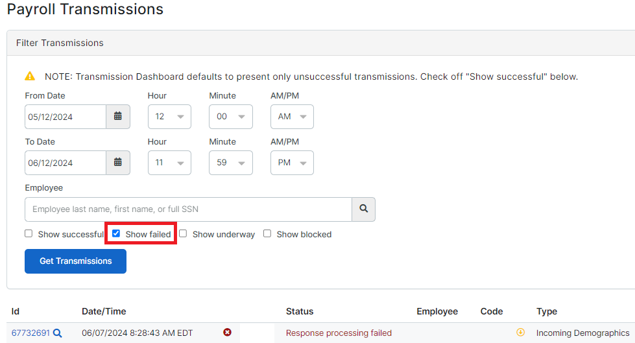Click the Employee name search field
635x343 pixels.
[188, 209]
